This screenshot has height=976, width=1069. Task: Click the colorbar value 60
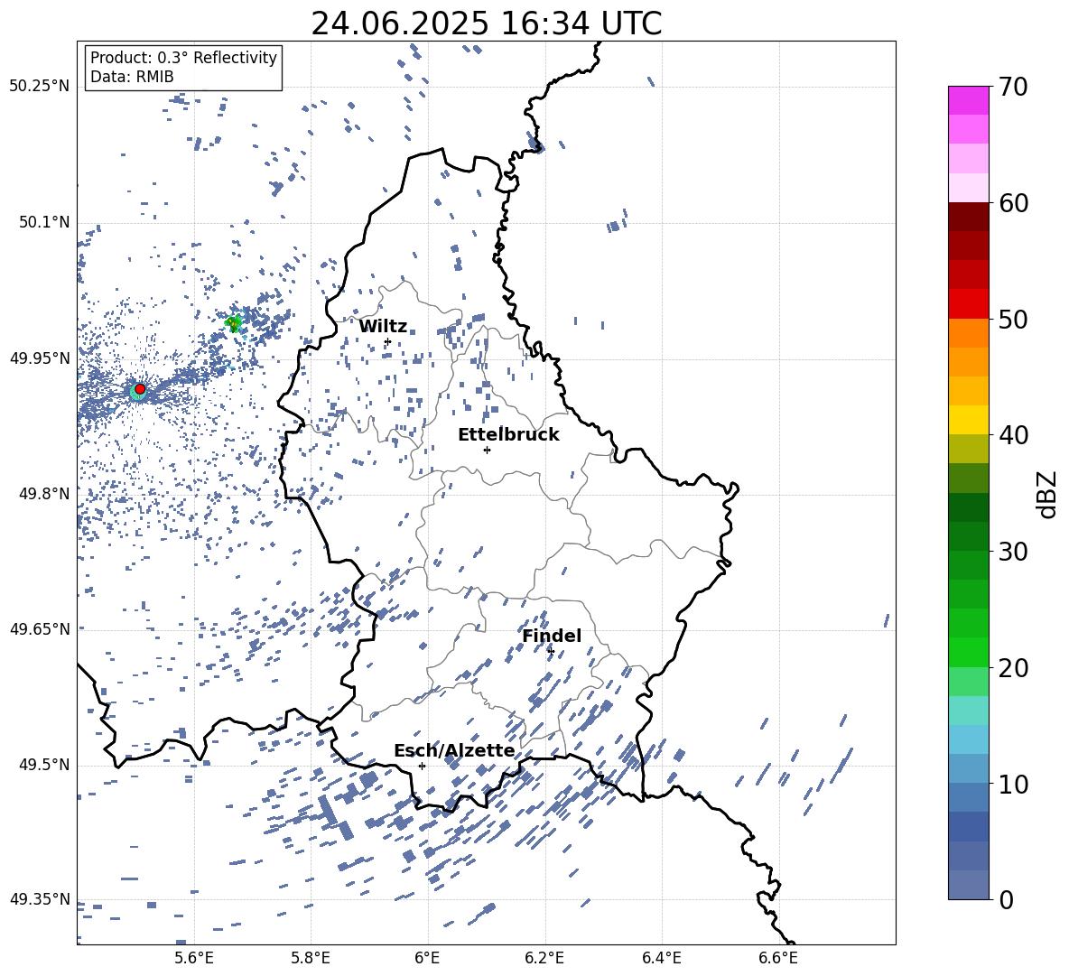coord(1014,202)
